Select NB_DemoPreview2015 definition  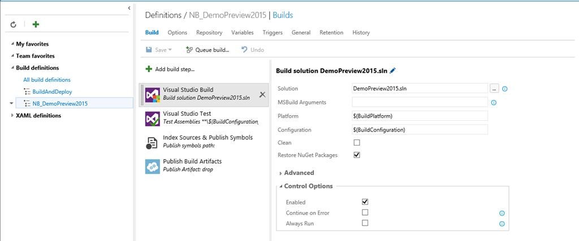60,103
